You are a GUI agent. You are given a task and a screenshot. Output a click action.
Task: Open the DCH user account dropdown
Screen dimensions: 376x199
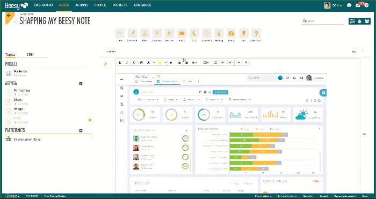point(333,5)
